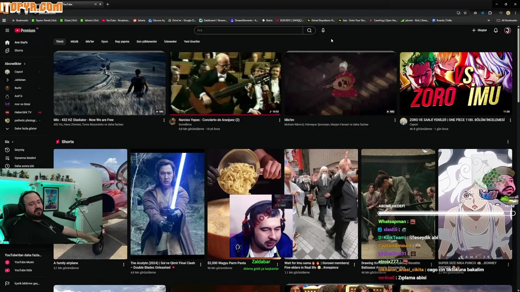Viewport: 520px width, 292px height.
Task: Open Burhi channel in subscriptions
Action: pos(18,88)
